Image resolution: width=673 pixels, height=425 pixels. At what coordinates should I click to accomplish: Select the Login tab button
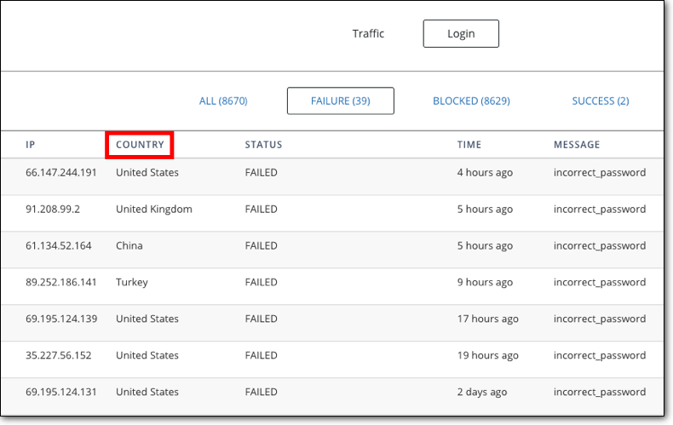point(461,33)
